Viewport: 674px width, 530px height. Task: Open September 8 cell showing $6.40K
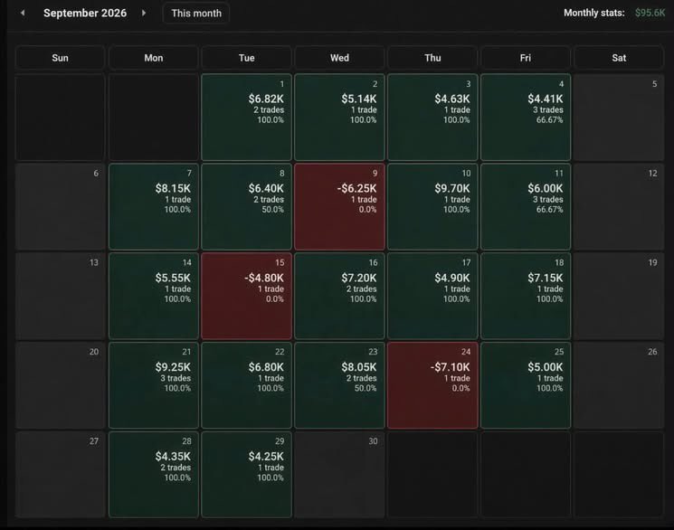pyautogui.click(x=247, y=207)
